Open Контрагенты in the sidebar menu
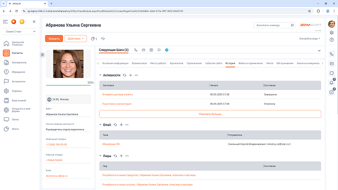Screen dimensions: 338x190 tap(19, 62)
